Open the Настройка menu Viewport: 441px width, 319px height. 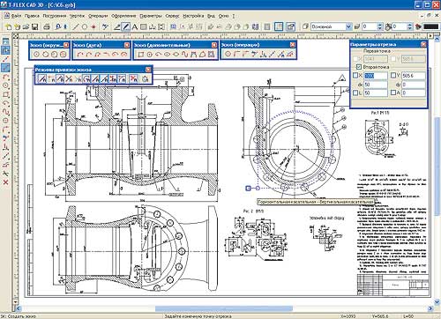coord(193,16)
